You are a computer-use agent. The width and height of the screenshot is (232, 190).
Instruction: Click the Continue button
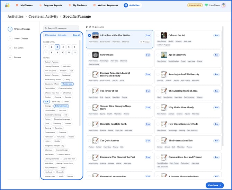point(215,185)
